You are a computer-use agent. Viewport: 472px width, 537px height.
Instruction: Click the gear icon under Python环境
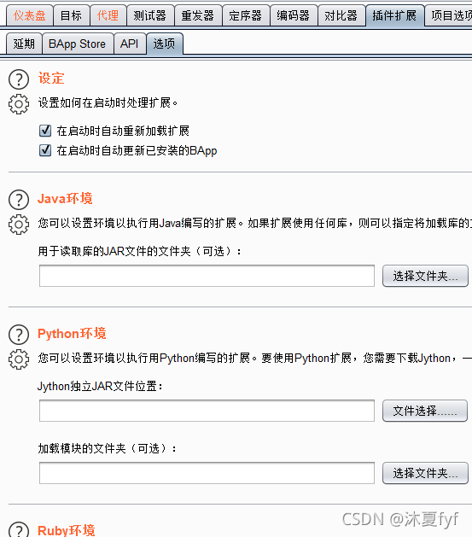click(x=19, y=359)
